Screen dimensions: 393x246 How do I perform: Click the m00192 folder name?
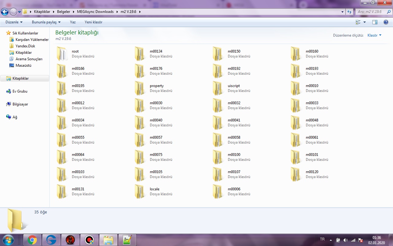point(234,69)
